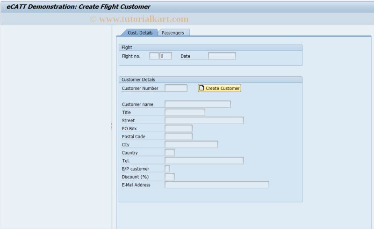Select the flight number field showing 0
Screen dimensions: 374x230
click(x=166, y=56)
